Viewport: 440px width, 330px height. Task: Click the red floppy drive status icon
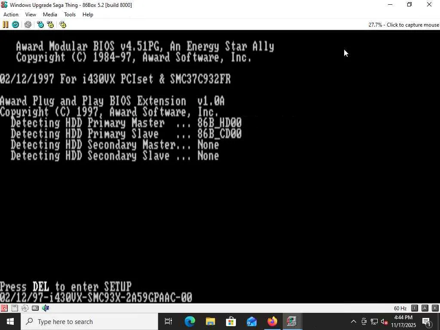tap(4, 308)
